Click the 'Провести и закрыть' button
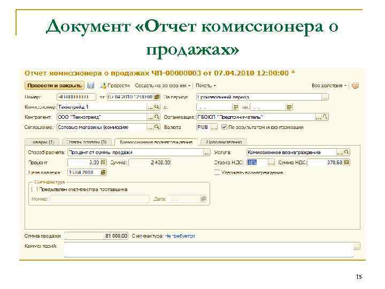Viewport: 385px width, 289px height. [55, 86]
